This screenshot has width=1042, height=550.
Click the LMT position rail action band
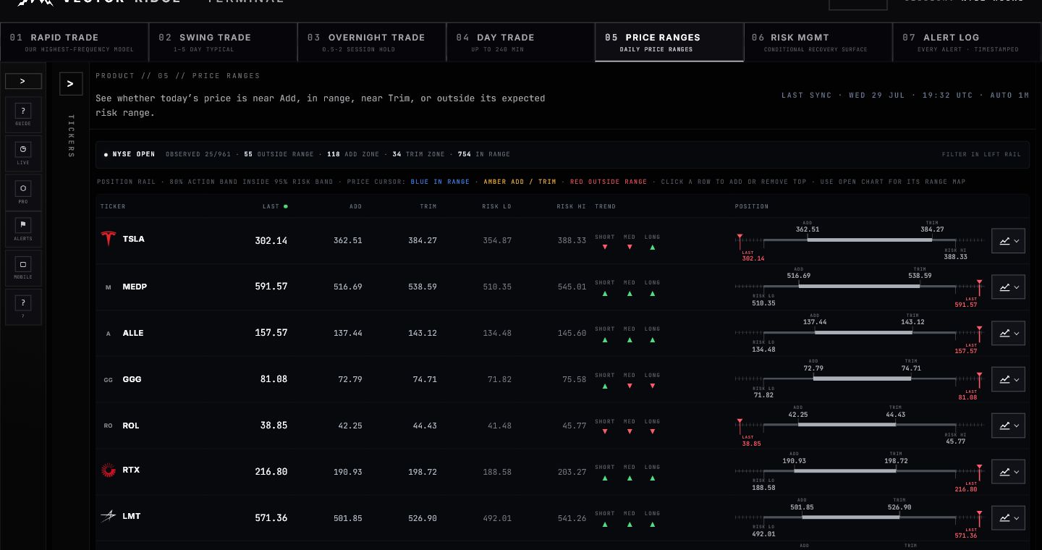(x=850, y=517)
